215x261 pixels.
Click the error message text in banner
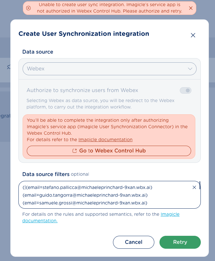pyautogui.click(x=110, y=8)
